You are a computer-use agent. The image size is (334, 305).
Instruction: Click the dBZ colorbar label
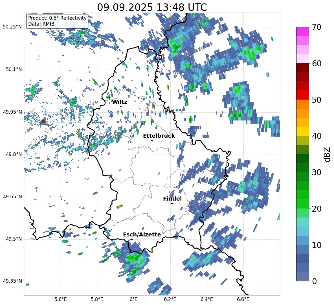[328, 154]
